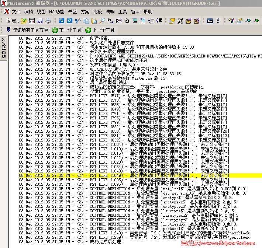The width and height of the screenshot is (262, 248).
Task: Open the 帮助 menu
Action: click(148, 12)
